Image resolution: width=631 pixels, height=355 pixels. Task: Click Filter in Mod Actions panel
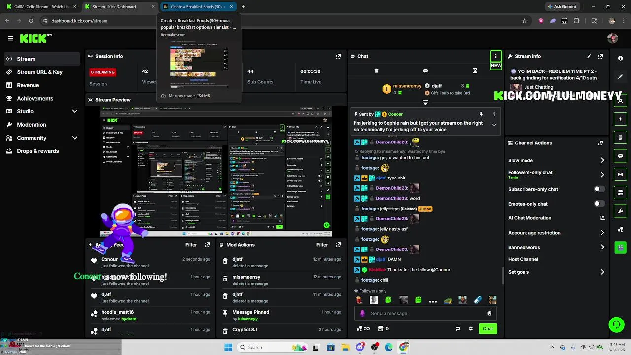pos(322,245)
